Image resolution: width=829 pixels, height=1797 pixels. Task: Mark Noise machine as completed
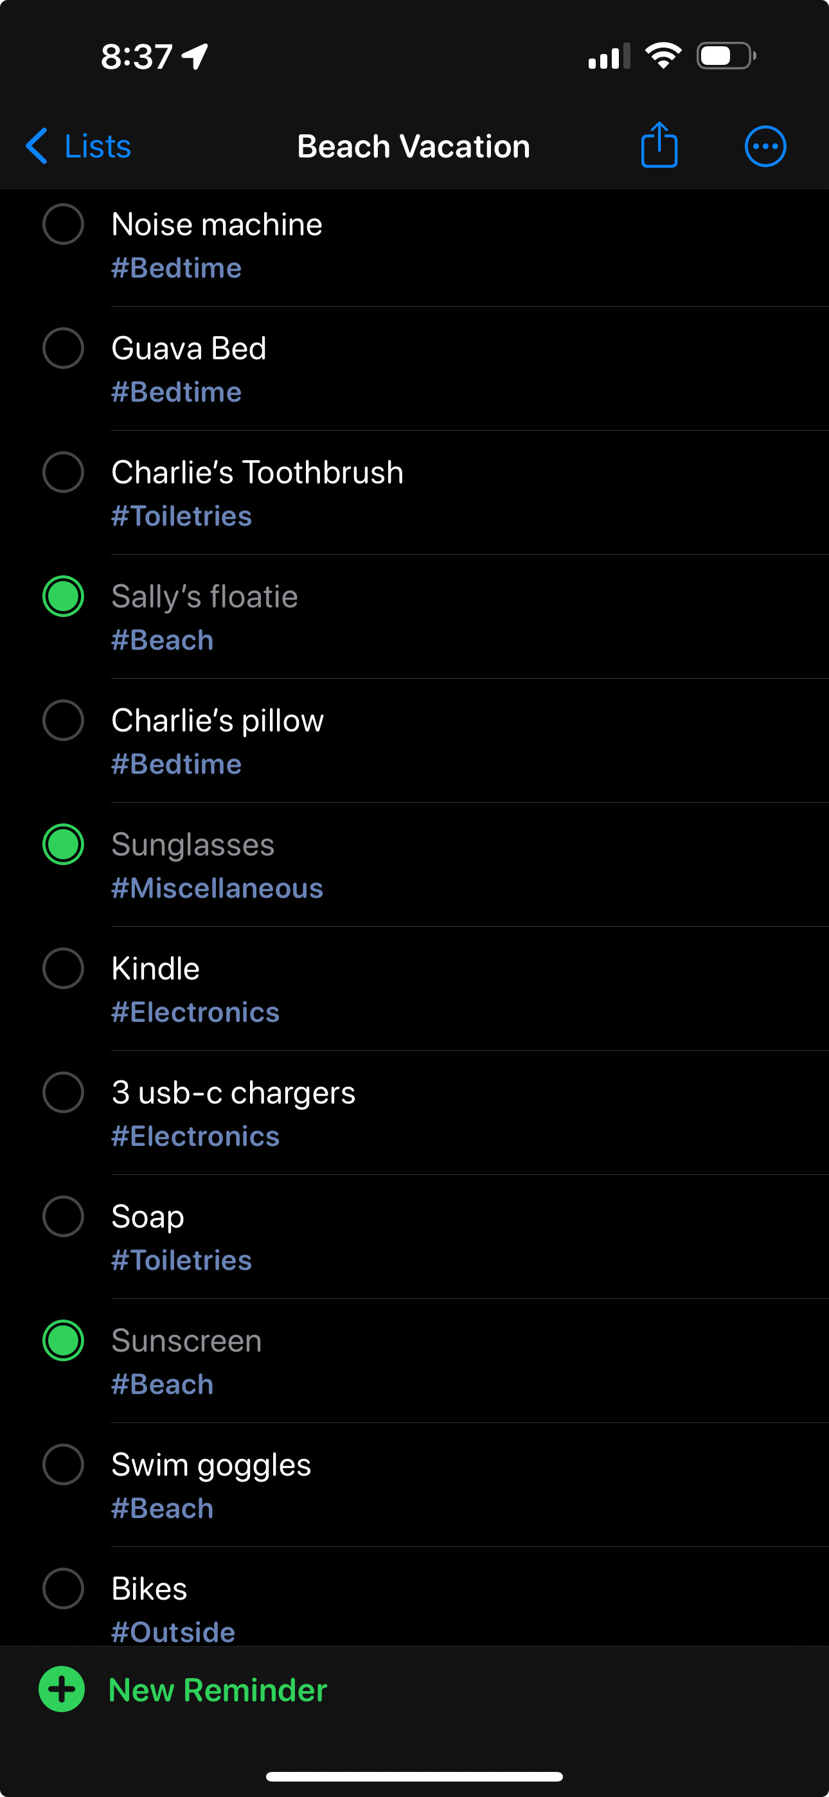tap(64, 224)
